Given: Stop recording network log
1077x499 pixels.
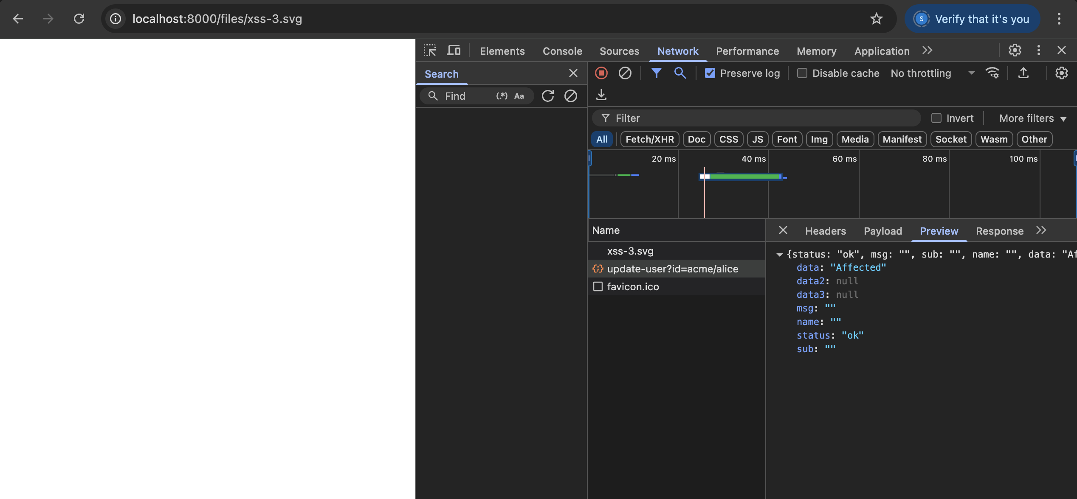Looking at the screenshot, I should pyautogui.click(x=601, y=73).
